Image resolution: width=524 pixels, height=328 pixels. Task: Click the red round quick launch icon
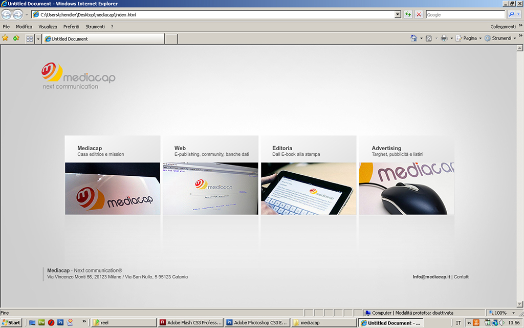coord(51,323)
